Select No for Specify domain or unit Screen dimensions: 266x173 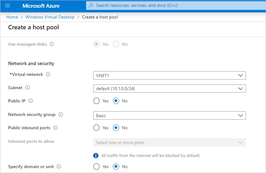(x=116, y=167)
